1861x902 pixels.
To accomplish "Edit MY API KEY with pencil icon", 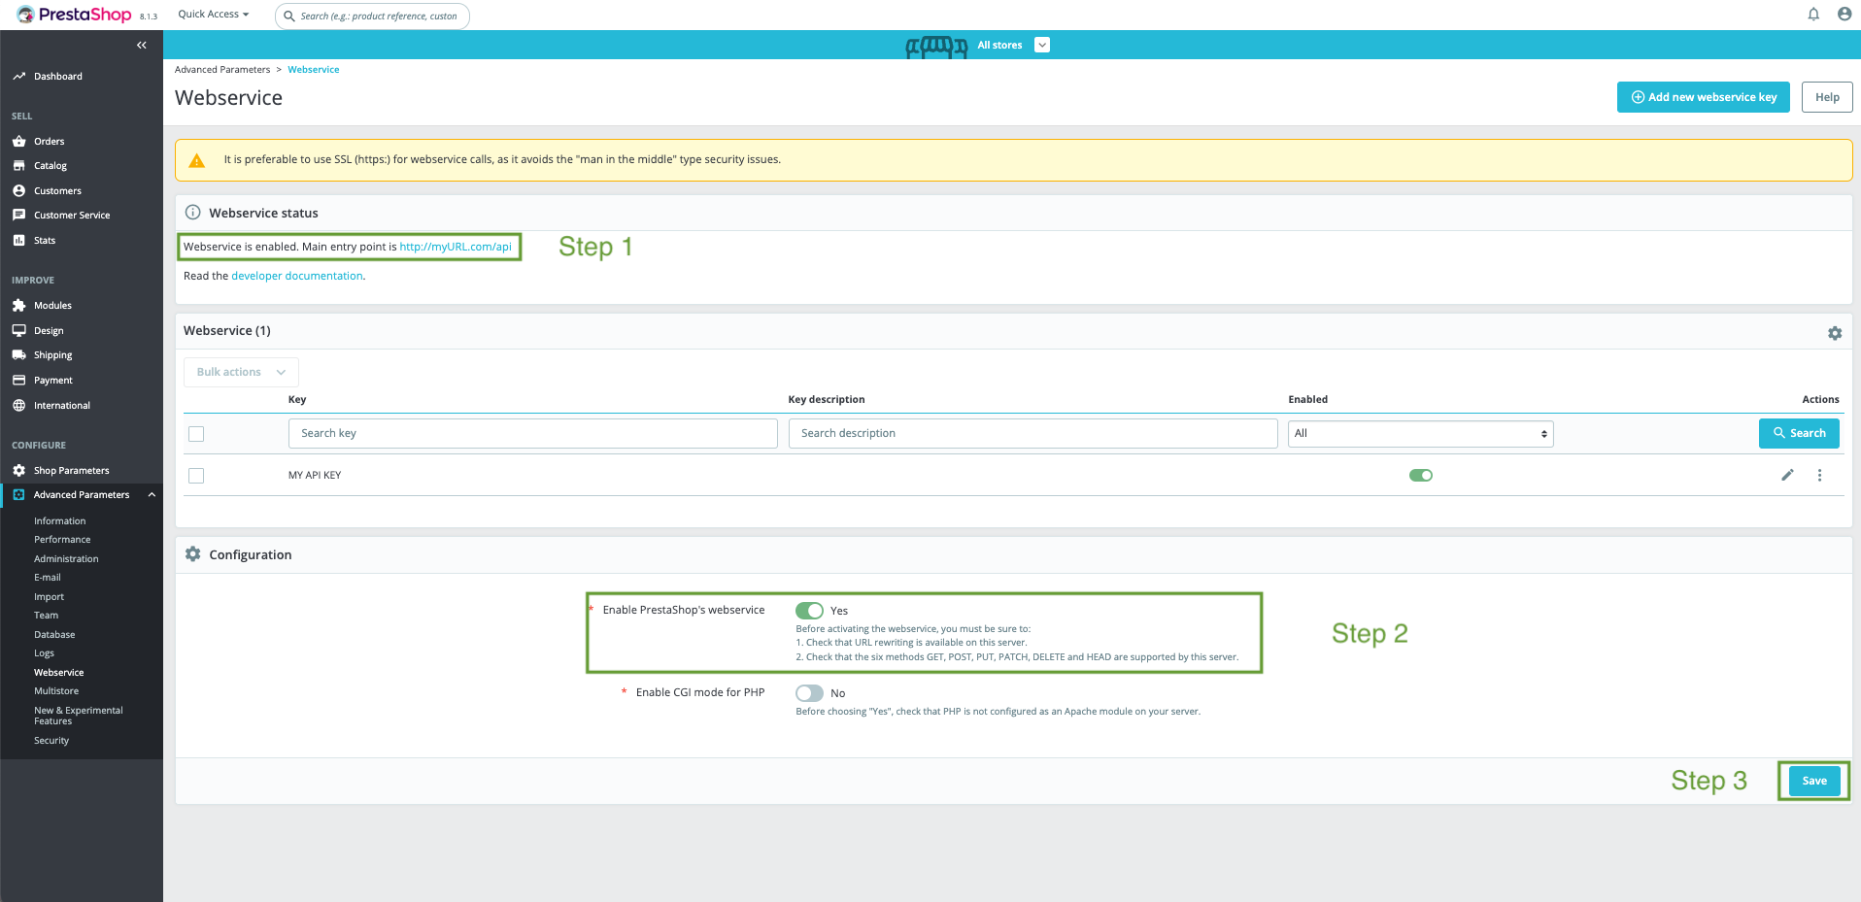I will (x=1787, y=475).
